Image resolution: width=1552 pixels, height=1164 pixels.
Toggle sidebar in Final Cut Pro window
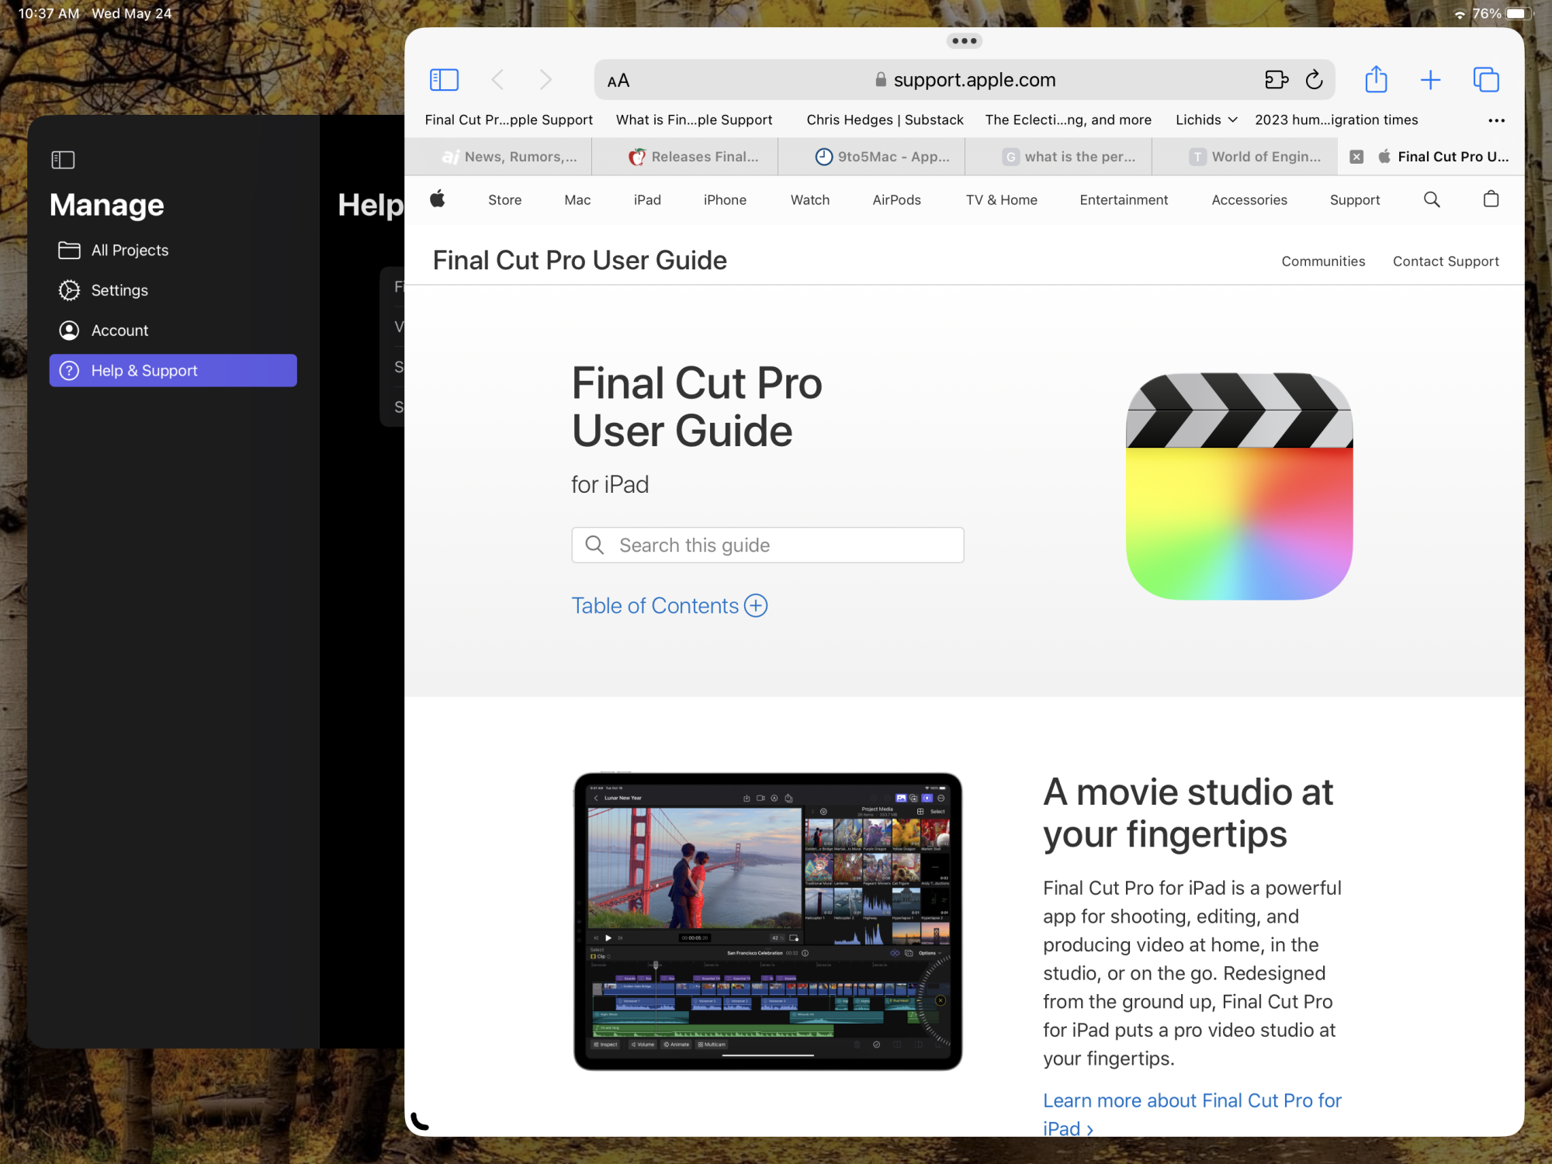63,160
